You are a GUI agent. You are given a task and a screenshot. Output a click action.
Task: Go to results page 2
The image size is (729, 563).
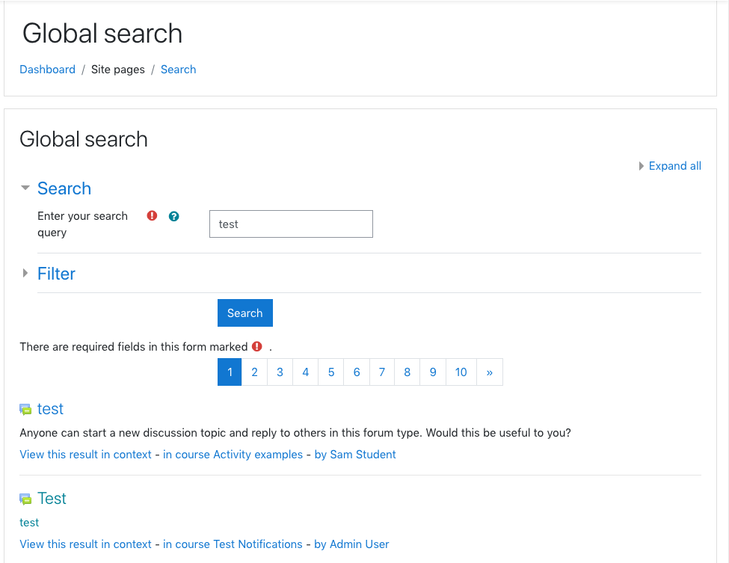254,372
